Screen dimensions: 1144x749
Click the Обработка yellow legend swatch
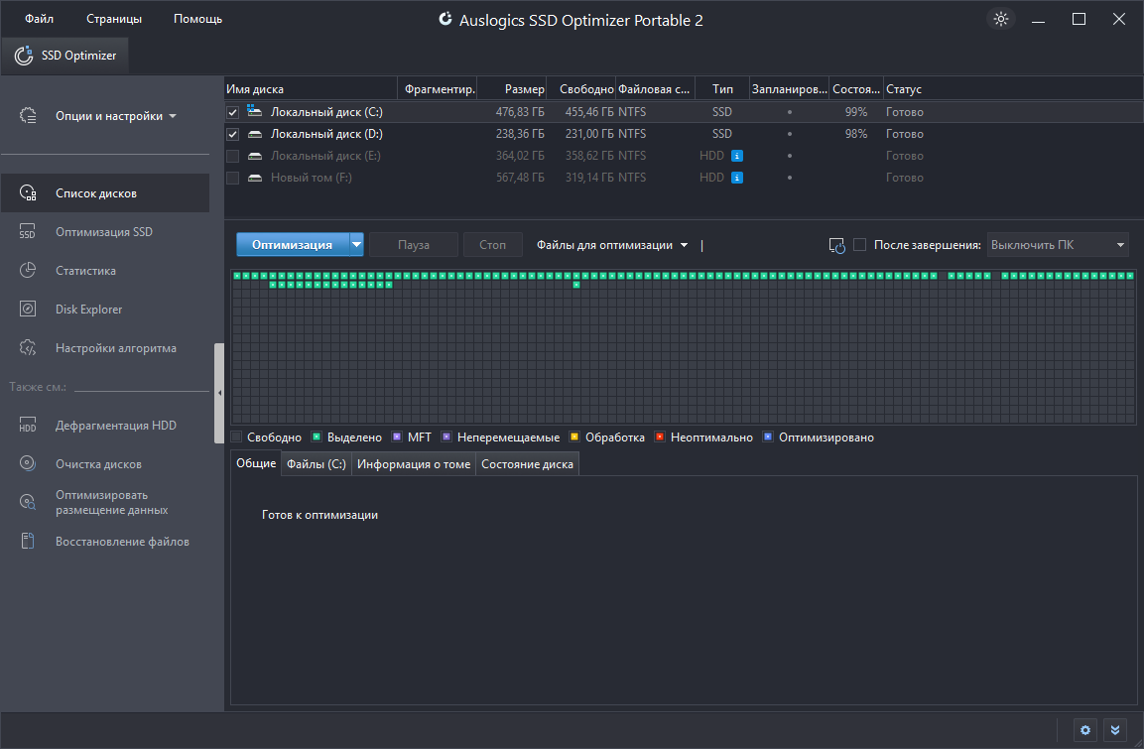pos(574,437)
